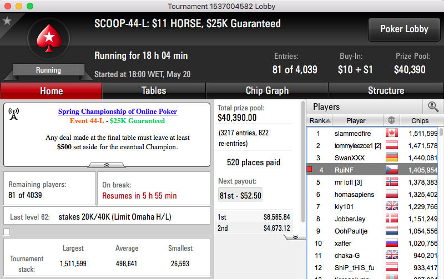
Task: Click smallest stack value 26,593
Action: pos(180,263)
